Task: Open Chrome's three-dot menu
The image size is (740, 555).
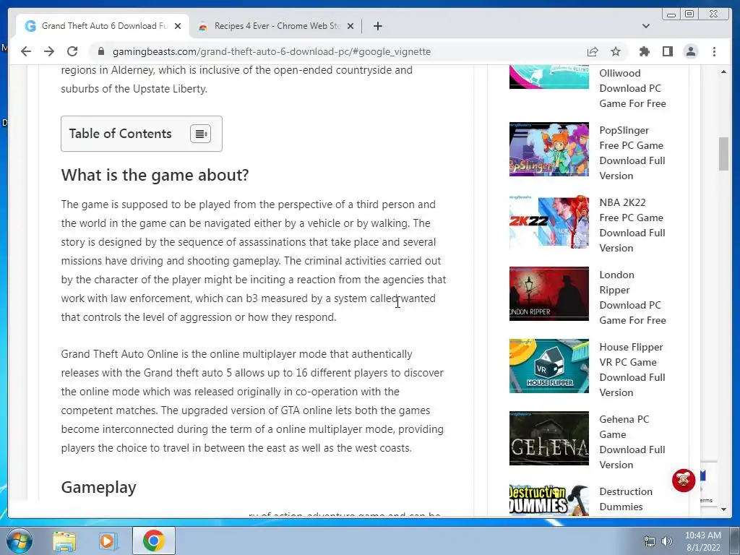Action: pyautogui.click(x=714, y=51)
